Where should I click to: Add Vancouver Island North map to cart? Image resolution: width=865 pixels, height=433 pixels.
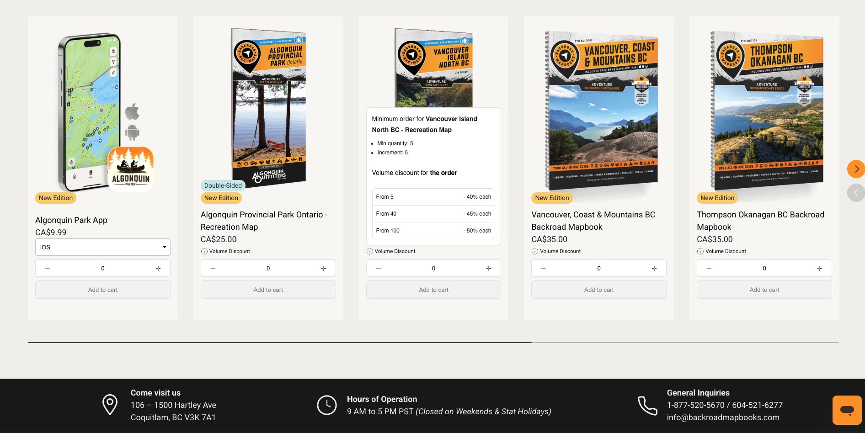click(433, 290)
